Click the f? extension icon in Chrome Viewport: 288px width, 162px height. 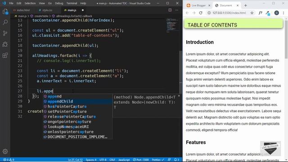260,13
